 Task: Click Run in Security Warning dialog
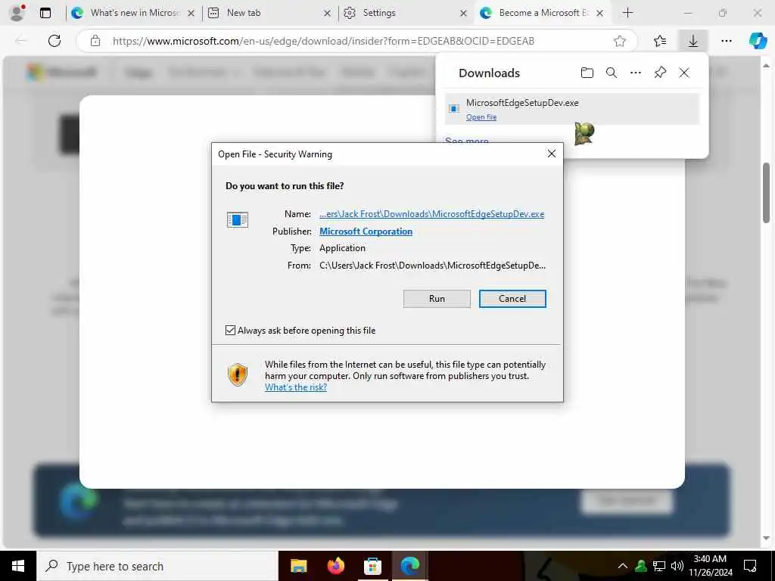click(x=437, y=298)
